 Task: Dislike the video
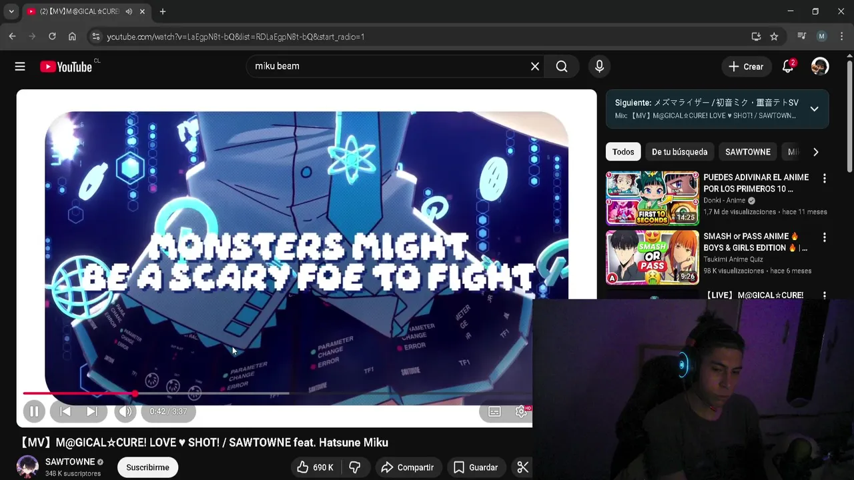(355, 467)
